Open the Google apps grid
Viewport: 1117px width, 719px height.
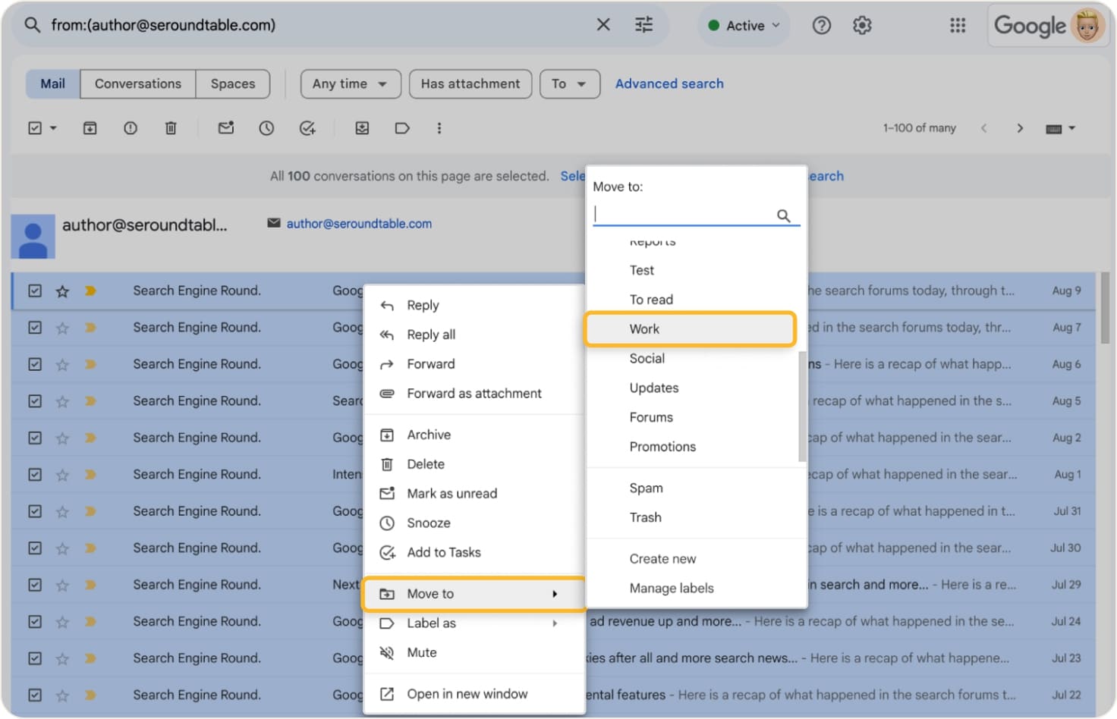(x=957, y=25)
